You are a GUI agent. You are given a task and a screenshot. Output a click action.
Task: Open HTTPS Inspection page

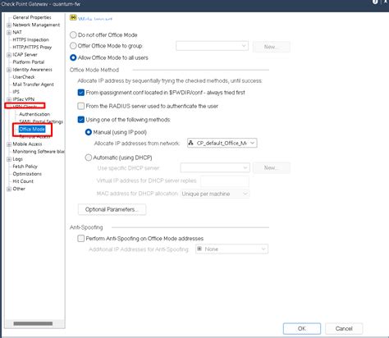point(30,39)
